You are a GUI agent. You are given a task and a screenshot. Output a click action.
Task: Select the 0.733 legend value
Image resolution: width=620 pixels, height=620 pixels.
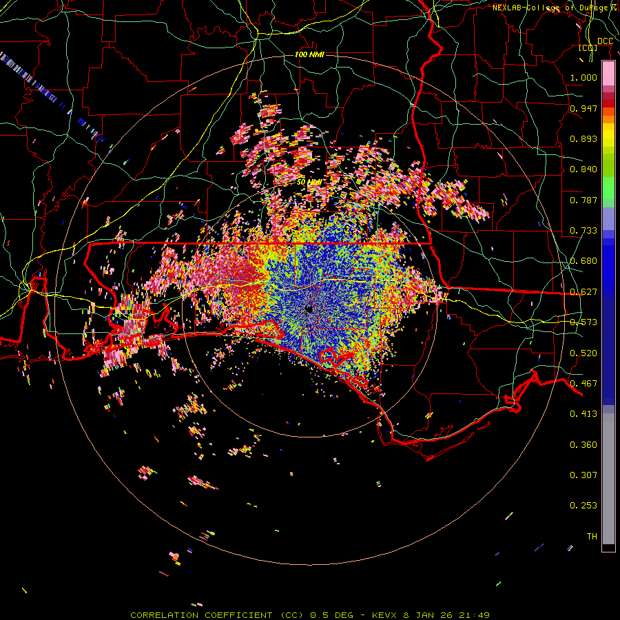(x=583, y=231)
